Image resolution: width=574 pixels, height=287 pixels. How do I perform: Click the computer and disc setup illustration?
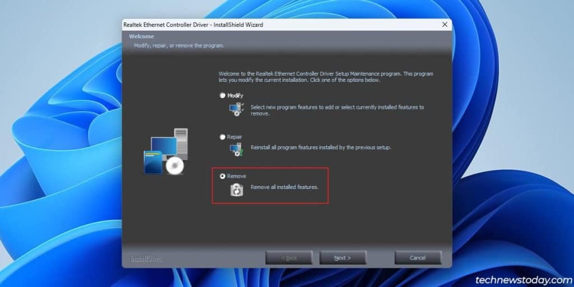[x=165, y=152]
